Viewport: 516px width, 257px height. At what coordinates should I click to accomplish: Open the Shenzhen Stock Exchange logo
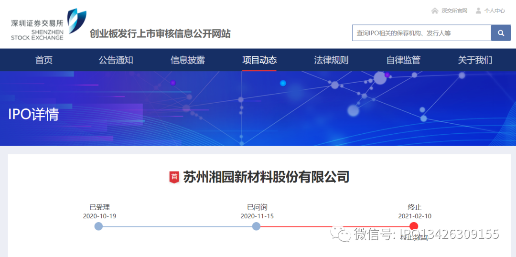(49, 25)
